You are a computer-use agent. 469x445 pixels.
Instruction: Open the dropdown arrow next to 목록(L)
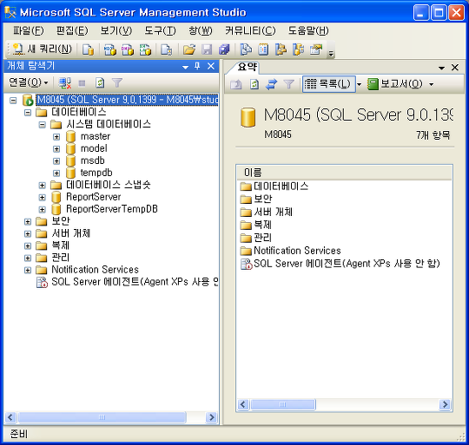[359, 84]
